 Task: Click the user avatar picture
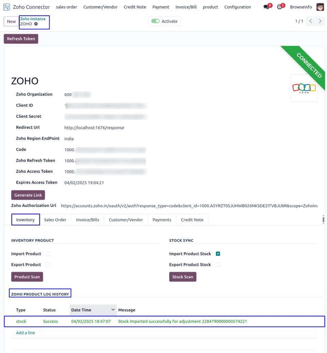pos(320,7)
